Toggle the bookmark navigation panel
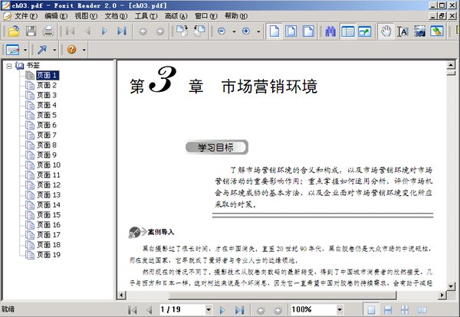The image size is (460, 317). pyautogui.click(x=347, y=31)
